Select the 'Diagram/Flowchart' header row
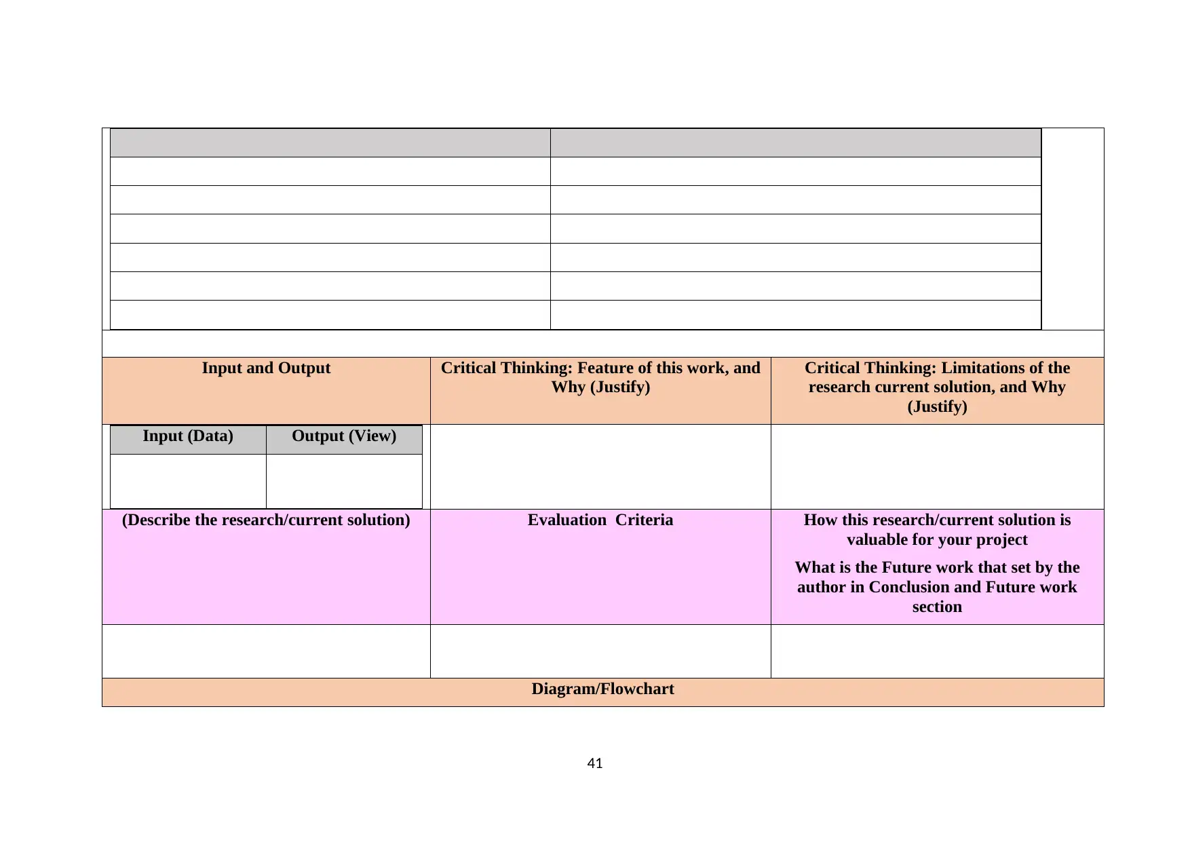 [x=602, y=692]
